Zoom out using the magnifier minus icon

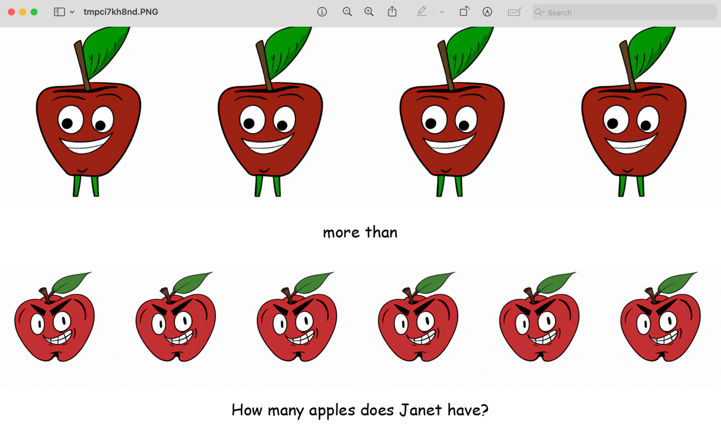[x=347, y=12]
